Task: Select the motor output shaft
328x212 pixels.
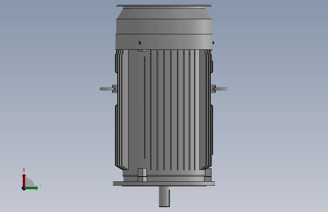Action: [164, 197]
